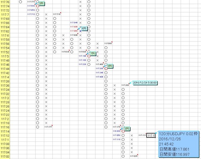Click the 6列 comment label
Image resolution: width=201 pixels, height=159 pixels.
(x=84, y=28)
